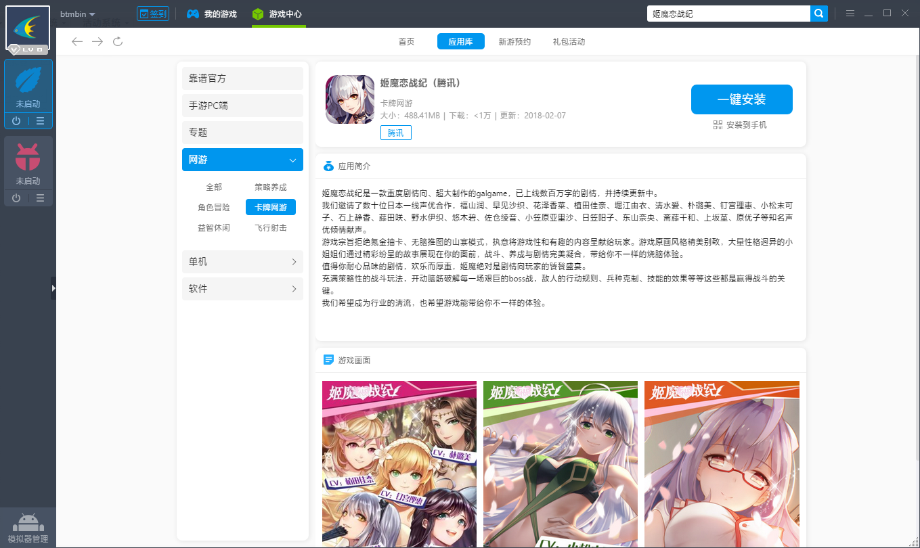Select 手游PC端 category
The height and width of the screenshot is (548, 920).
[242, 106]
